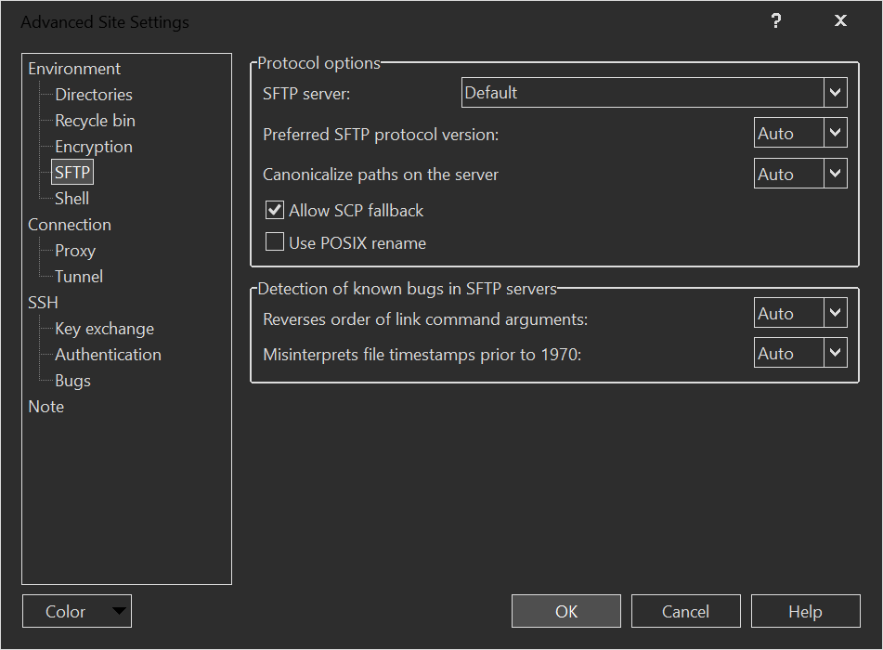Viewport: 883px width, 650px height.
Task: Select Environment in the settings tree
Action: [x=73, y=69]
